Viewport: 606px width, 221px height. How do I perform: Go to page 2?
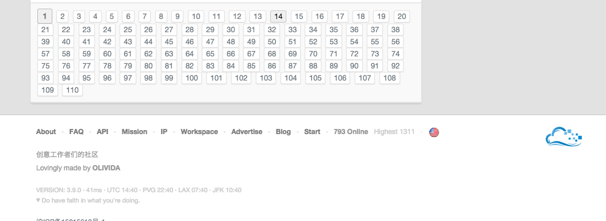click(x=62, y=17)
